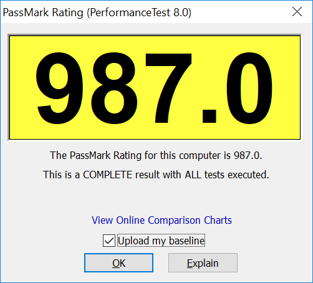This screenshot has height=283, width=313.
Task: Click the words tests executed in the message
Action: point(236,175)
